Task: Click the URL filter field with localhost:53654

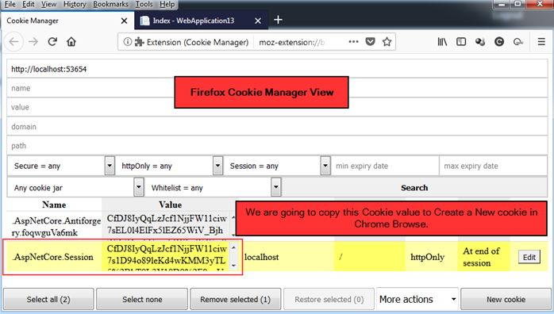Action: tap(277, 69)
